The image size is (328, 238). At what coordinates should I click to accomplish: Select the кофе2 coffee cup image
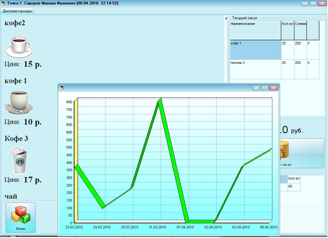point(19,47)
